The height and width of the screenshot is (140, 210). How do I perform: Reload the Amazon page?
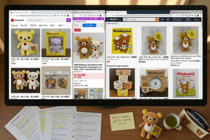click(x=113, y=16)
